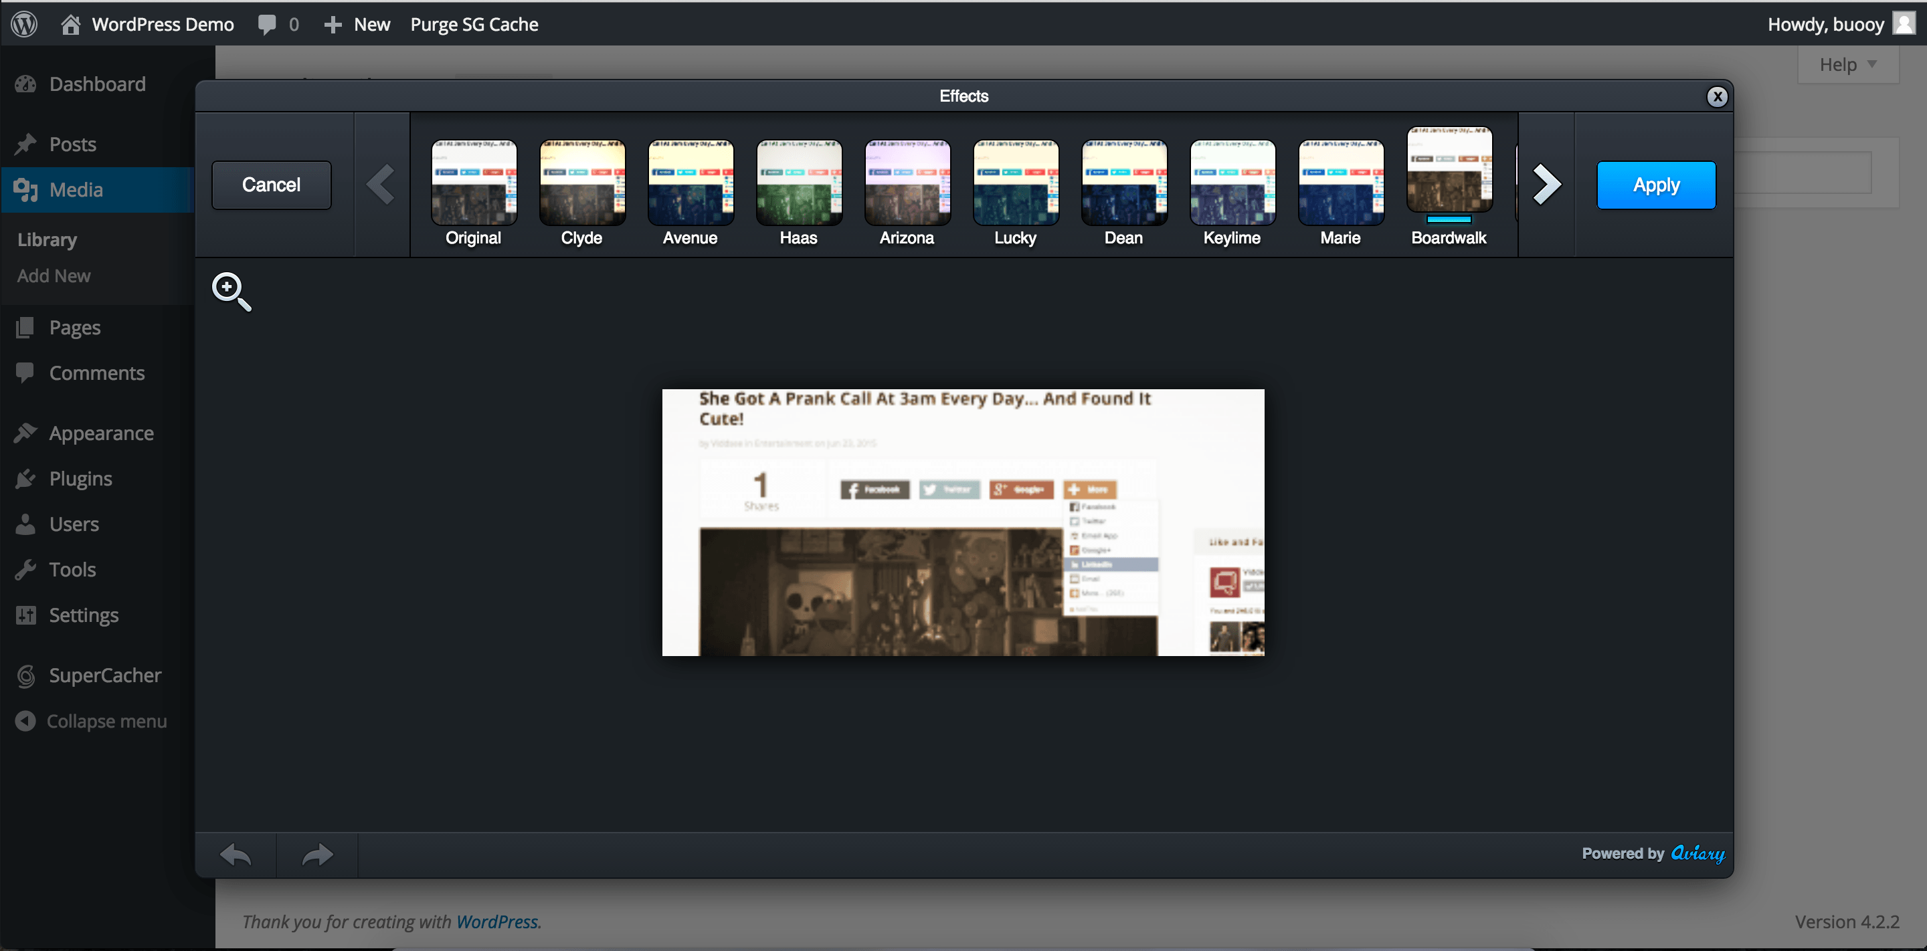Click the image preview in the editor

[x=963, y=522]
